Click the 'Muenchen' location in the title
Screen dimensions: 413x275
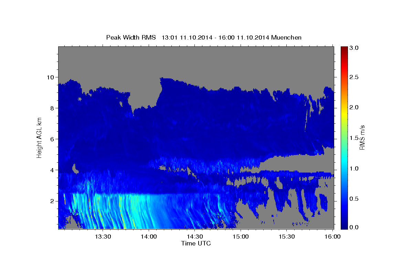click(x=286, y=37)
